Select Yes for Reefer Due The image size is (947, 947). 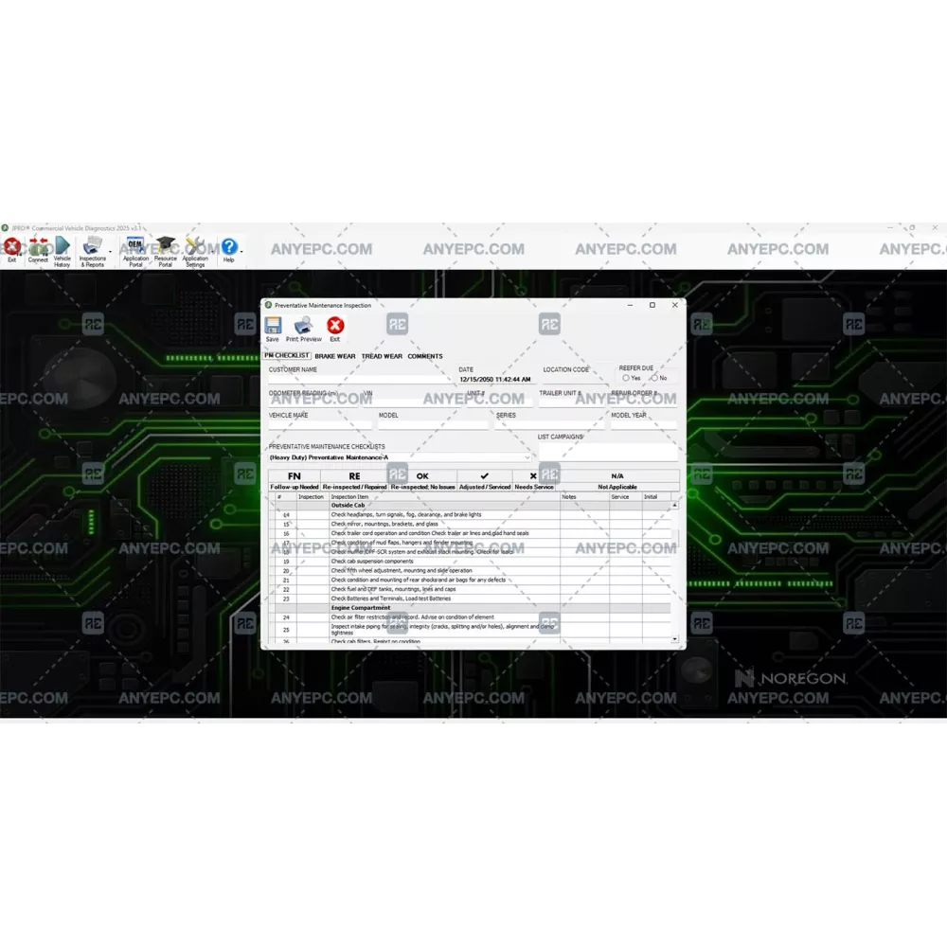click(626, 378)
